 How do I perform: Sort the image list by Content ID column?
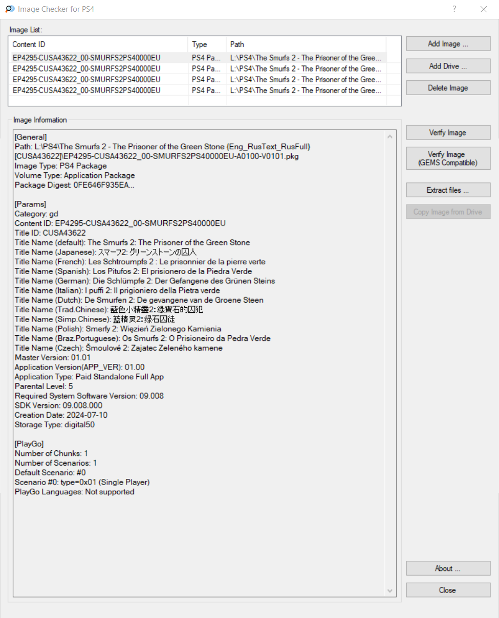click(99, 44)
